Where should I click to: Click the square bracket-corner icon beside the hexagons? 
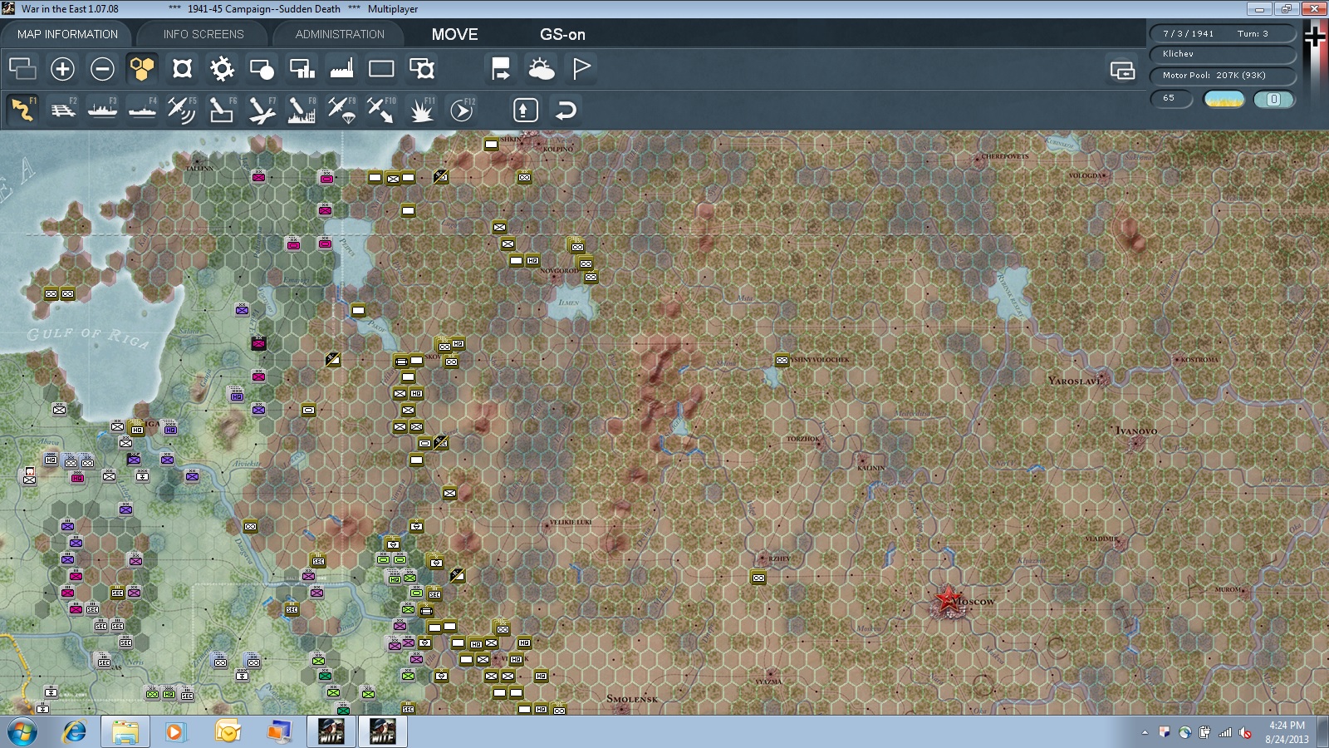182,69
